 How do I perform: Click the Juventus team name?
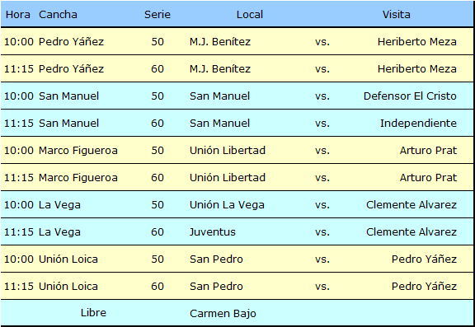pyautogui.click(x=213, y=232)
